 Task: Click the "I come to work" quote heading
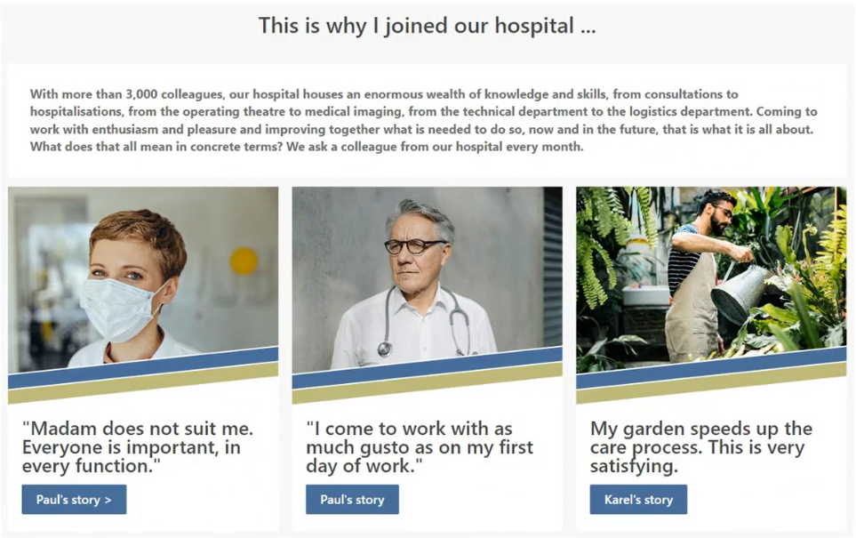[420, 447]
